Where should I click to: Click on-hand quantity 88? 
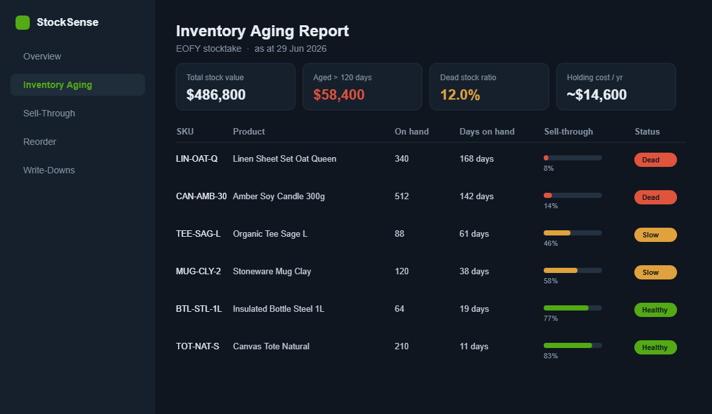399,234
